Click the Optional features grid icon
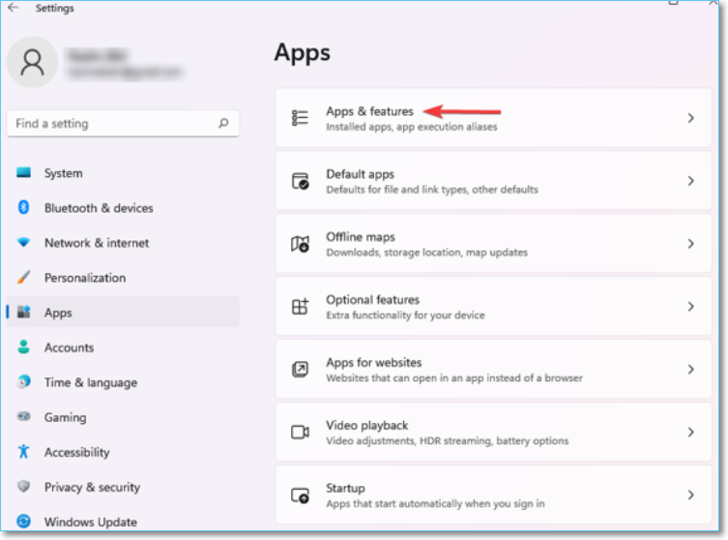The height and width of the screenshot is (540, 728). [x=300, y=307]
